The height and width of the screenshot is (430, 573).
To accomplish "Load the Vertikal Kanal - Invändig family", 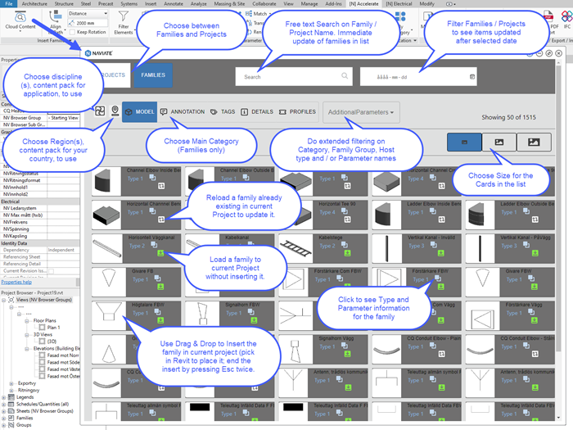I will (x=441, y=253).
